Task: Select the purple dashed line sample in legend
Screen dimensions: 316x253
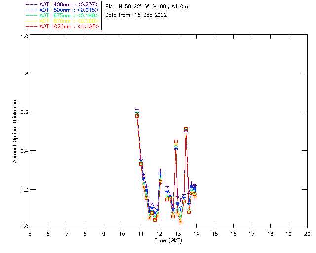Action: (x=32, y=4)
